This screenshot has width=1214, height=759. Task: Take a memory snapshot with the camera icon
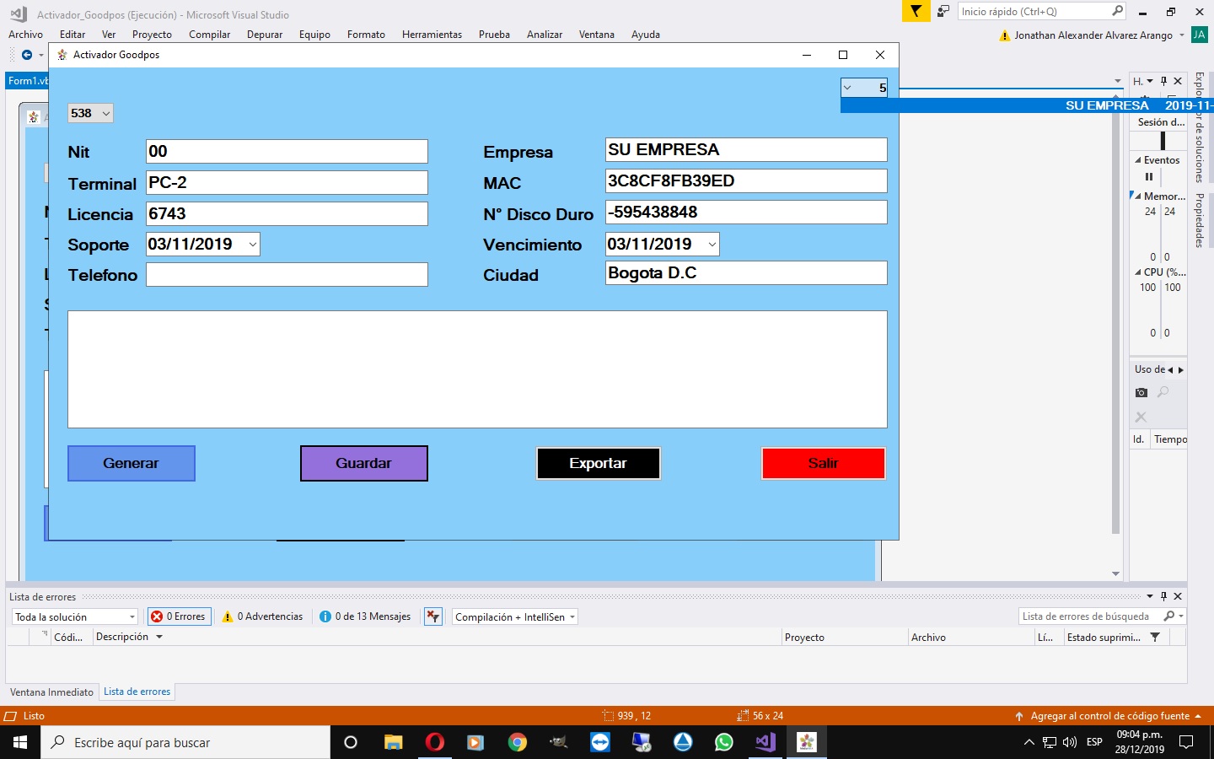coord(1141,392)
